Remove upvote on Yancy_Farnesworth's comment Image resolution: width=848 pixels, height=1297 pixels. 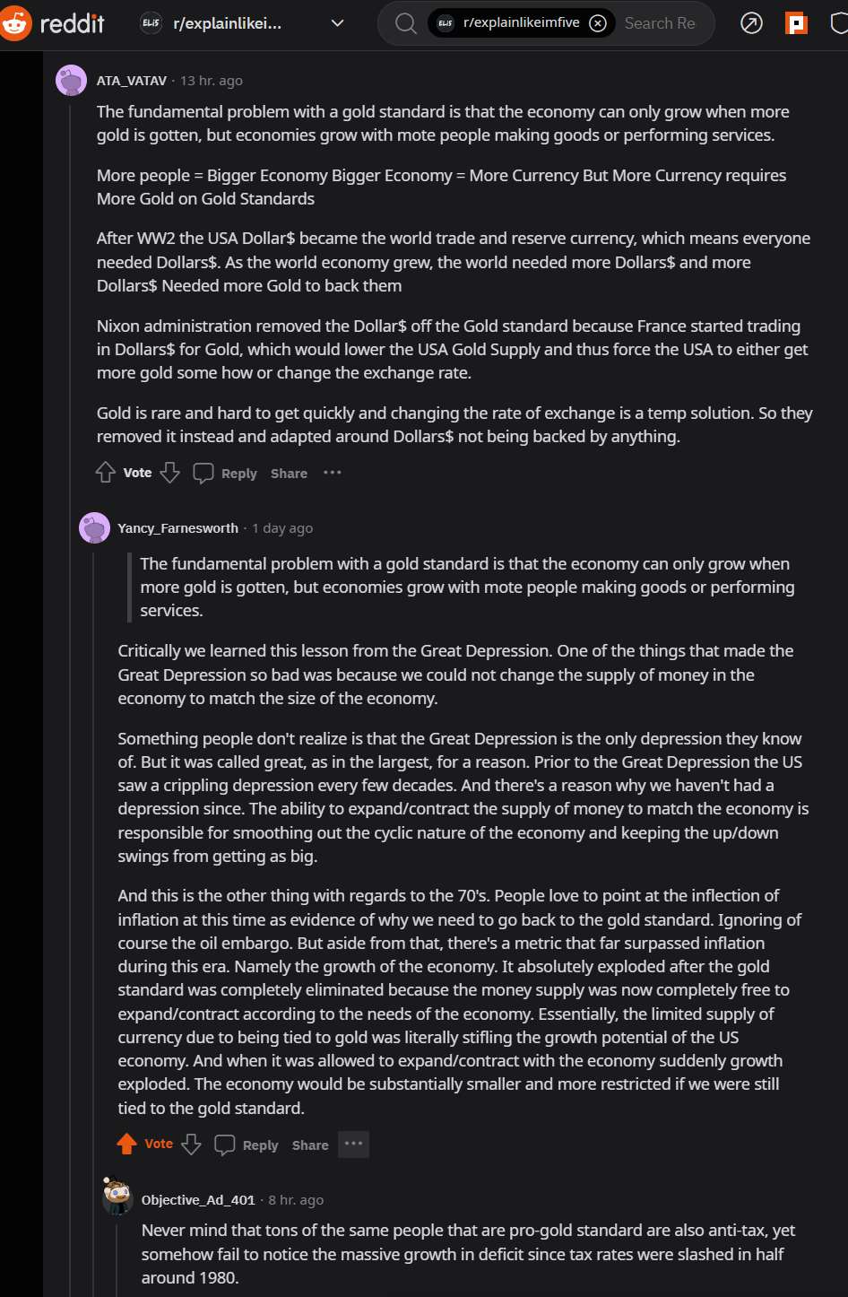click(127, 1144)
